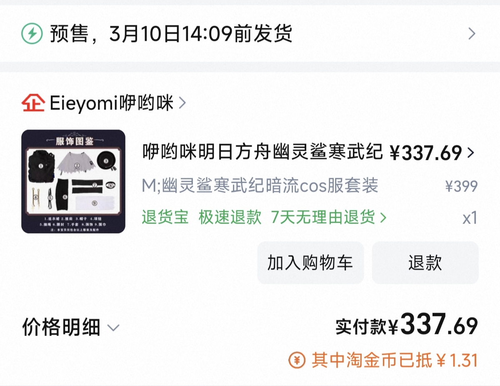Tap the 其中淘金币已抵 ¥1.31 text
500x386 pixels.
pos(394,361)
